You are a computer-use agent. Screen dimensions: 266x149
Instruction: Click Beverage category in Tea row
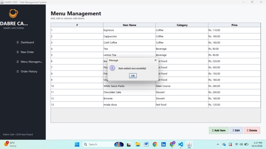tap(182, 49)
